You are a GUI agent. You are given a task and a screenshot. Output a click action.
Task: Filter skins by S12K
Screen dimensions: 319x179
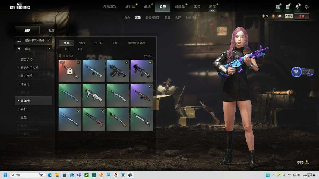pyautogui.click(x=82, y=43)
